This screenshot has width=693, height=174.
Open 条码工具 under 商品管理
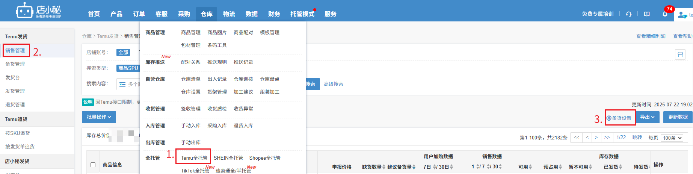tap(217, 45)
